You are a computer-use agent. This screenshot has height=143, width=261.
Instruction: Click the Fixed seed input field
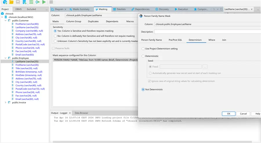(x=180, y=67)
